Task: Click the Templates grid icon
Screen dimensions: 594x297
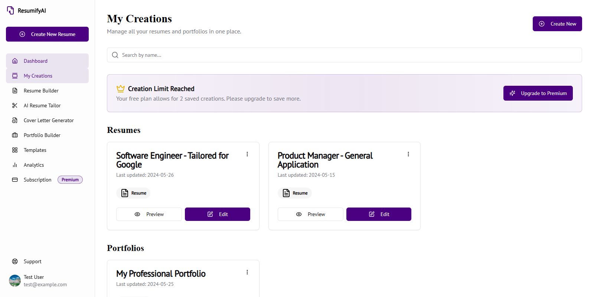Action: 15,150
